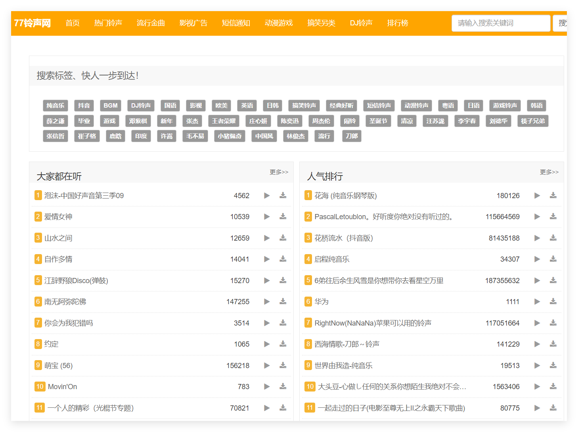
Task: Play the ringtone 爱情女神
Action: click(267, 217)
